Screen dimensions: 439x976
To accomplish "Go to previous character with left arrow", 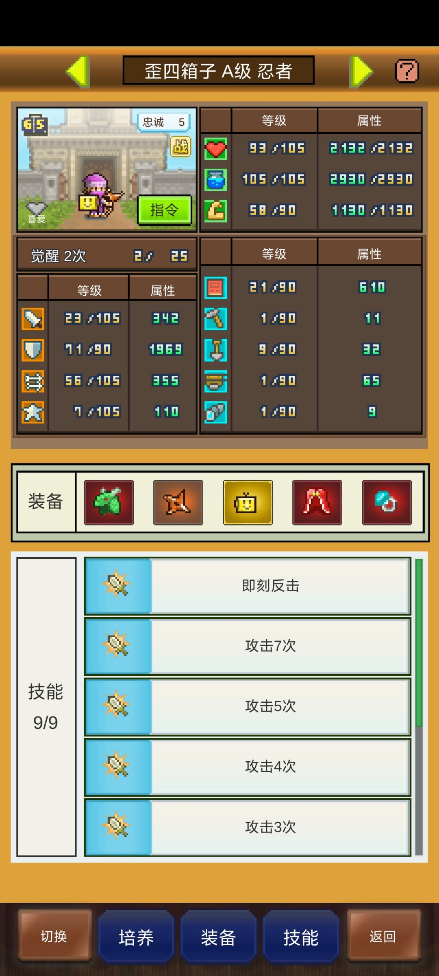I will click(77, 72).
